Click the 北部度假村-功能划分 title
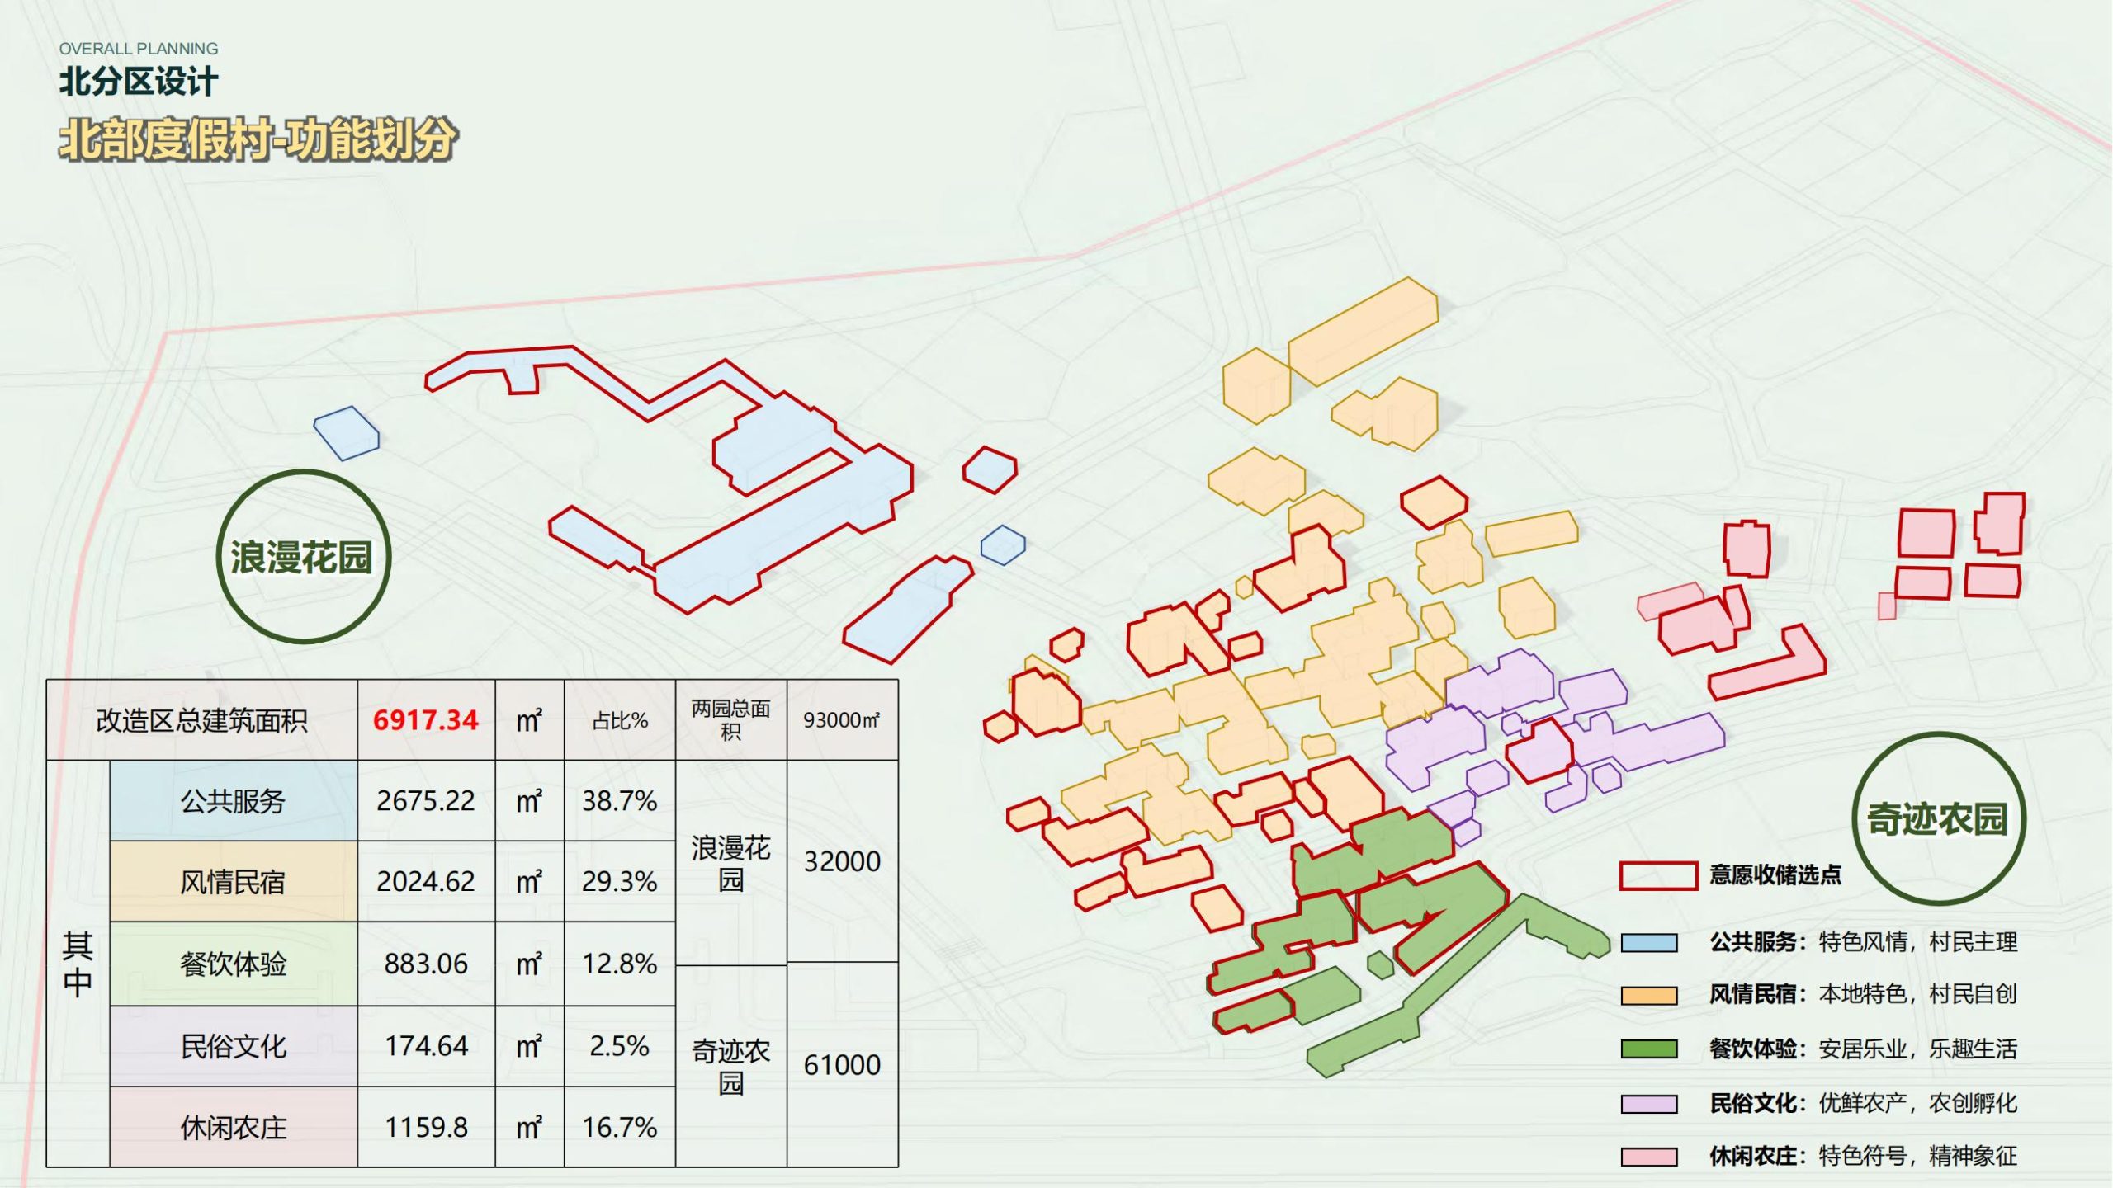 click(x=258, y=139)
